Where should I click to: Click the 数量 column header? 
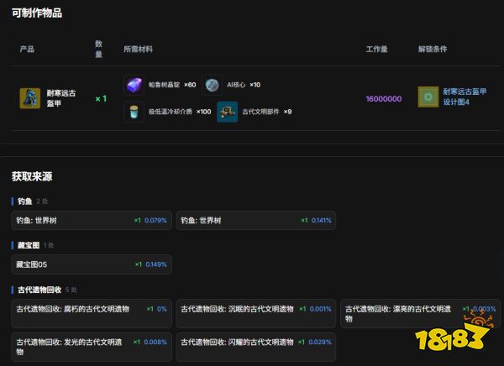(x=98, y=50)
